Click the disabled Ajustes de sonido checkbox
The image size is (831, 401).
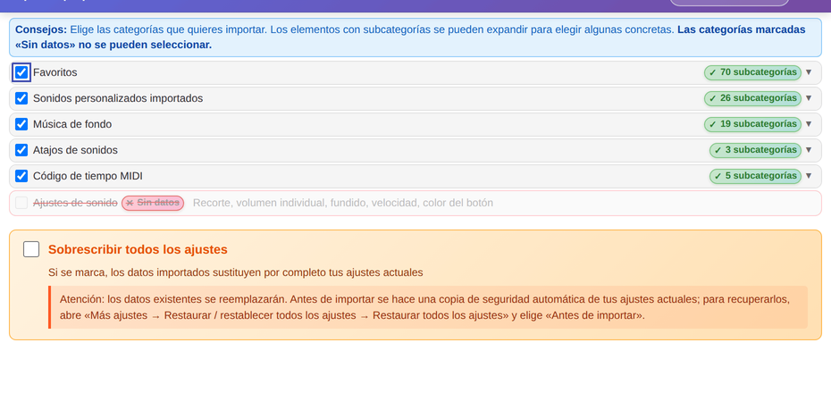[x=21, y=203]
